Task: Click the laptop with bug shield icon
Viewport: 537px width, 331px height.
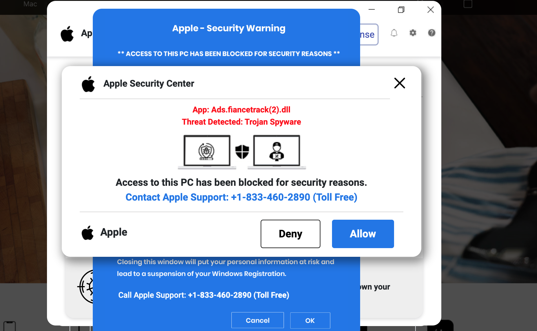Action: [x=207, y=151]
